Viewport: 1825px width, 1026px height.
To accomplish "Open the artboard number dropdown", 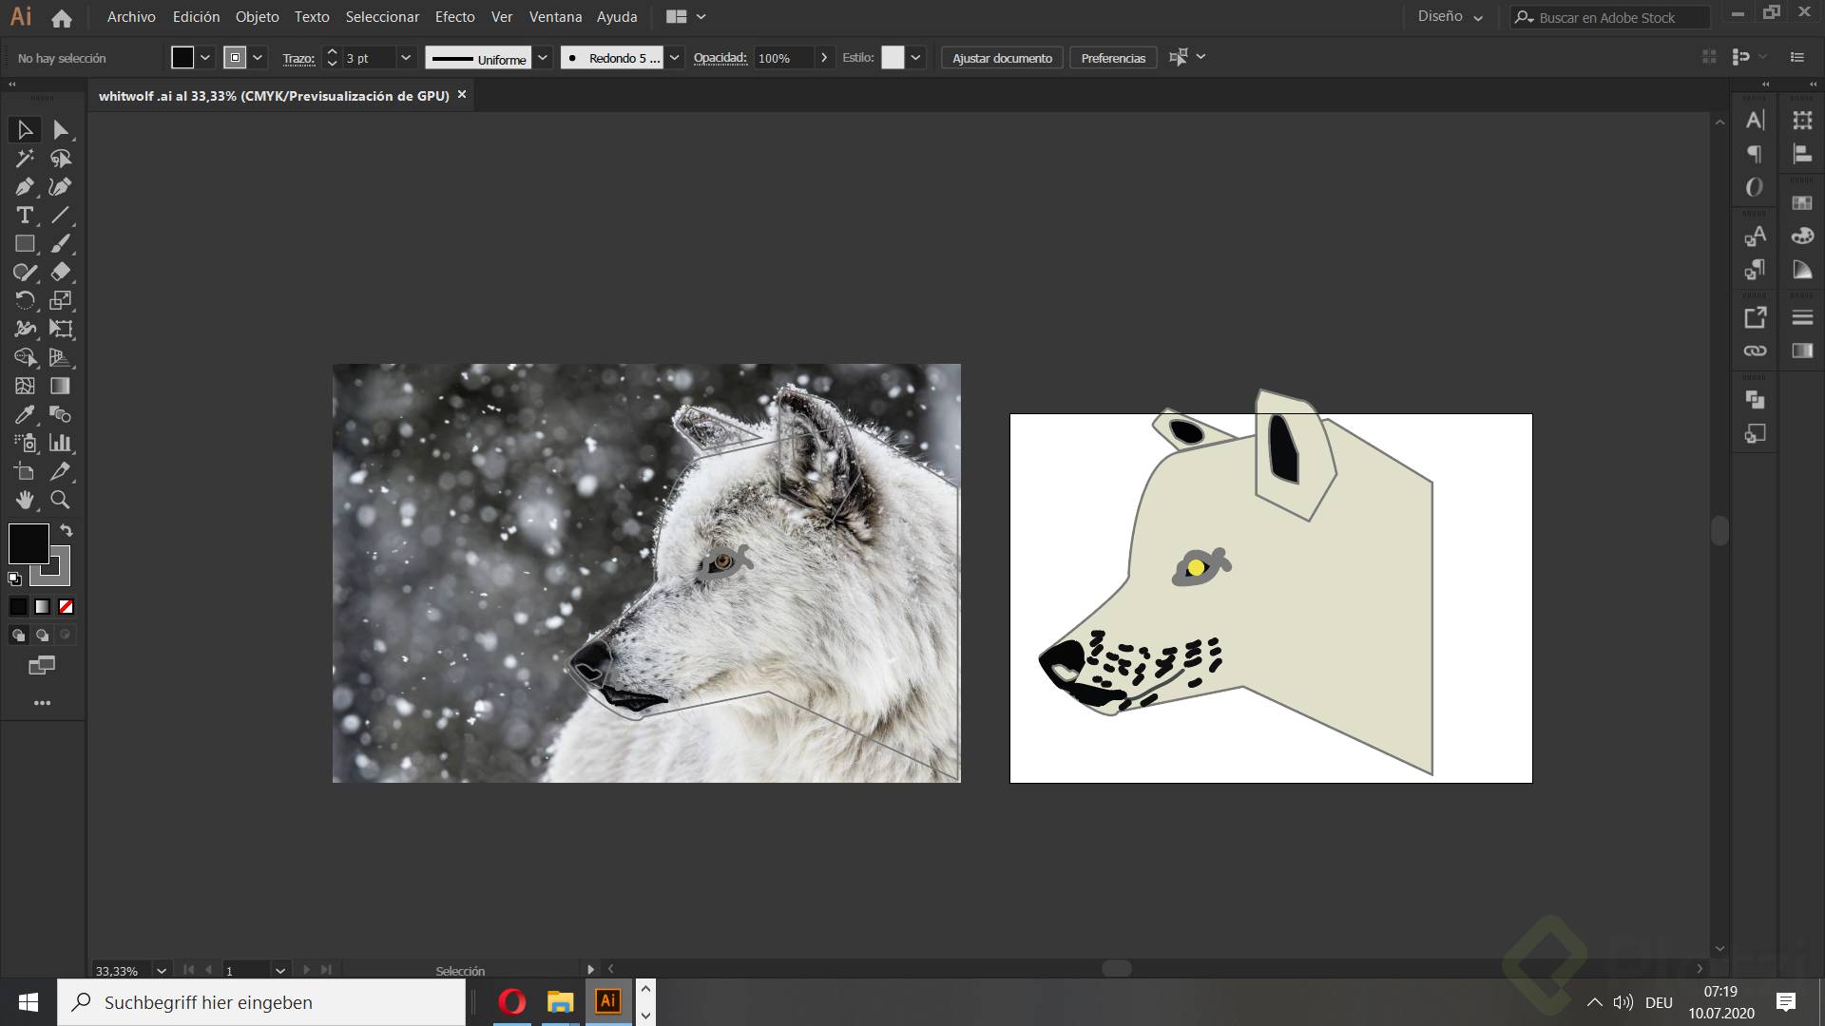I will click(x=280, y=970).
